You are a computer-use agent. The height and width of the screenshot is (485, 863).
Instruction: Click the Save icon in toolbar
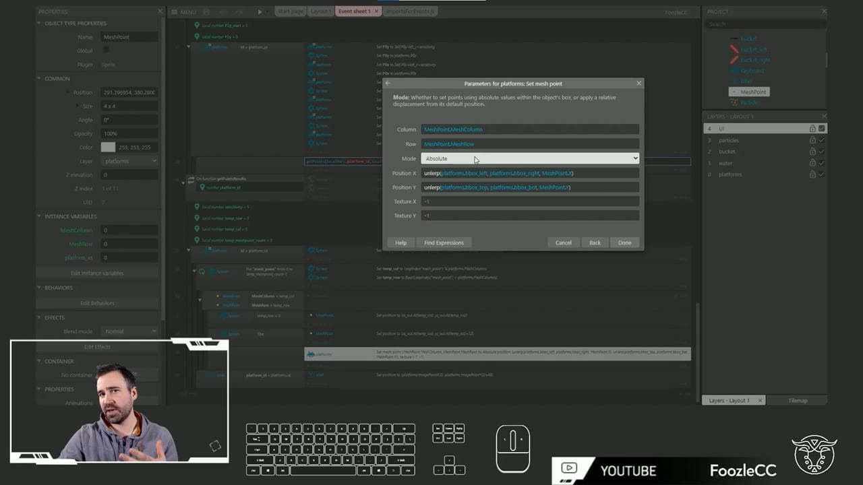(206, 12)
